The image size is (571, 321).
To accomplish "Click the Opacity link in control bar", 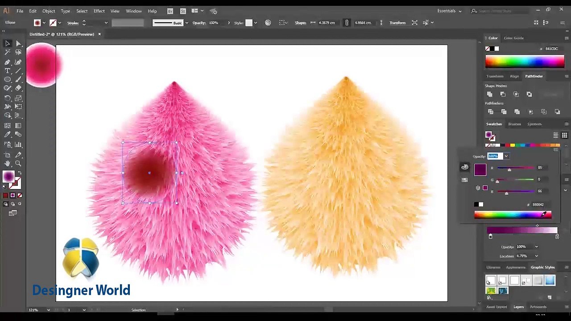I will point(199,23).
